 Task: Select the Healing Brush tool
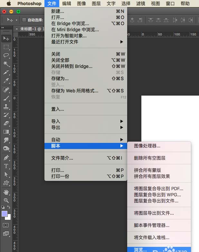tap(6, 90)
